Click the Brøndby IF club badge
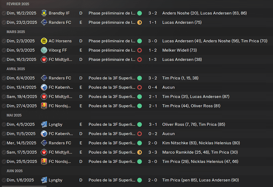273x187 pixels. pyautogui.click(x=44, y=13)
